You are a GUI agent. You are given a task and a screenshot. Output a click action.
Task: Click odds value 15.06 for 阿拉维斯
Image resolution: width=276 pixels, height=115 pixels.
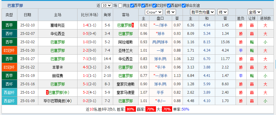click(225, 42)
